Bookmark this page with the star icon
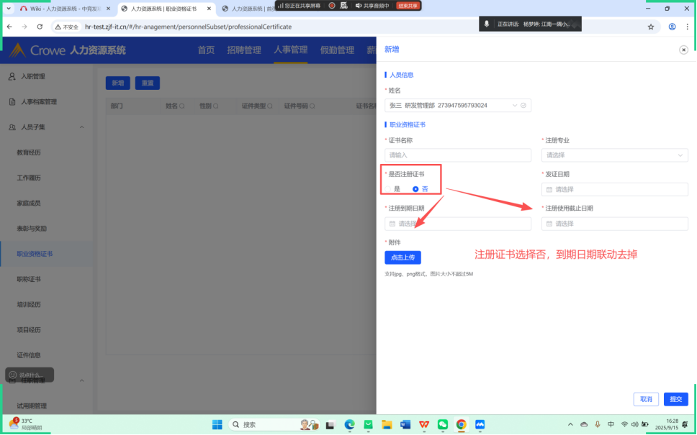 coord(651,27)
